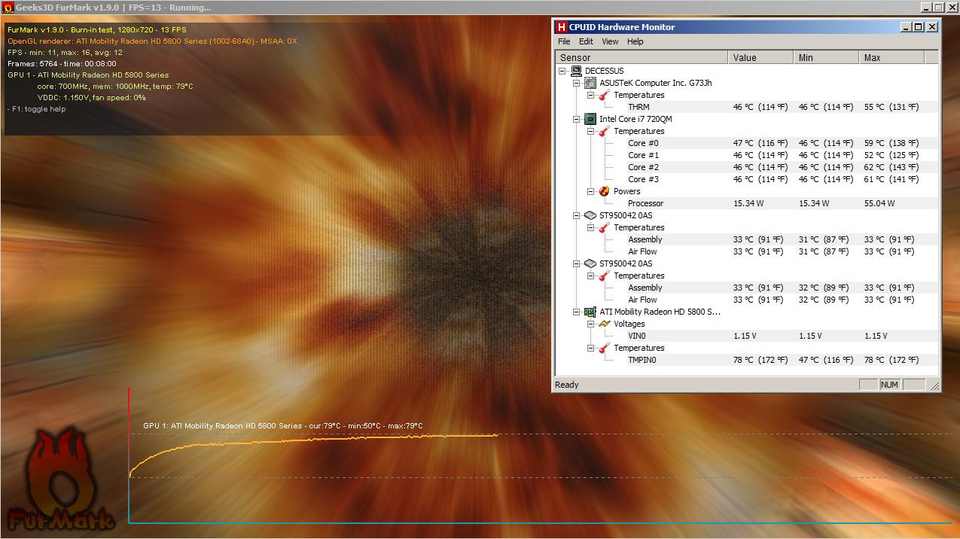Click the DECESSUS computer icon in the tree
This screenshot has width=960, height=539.
coord(577,71)
